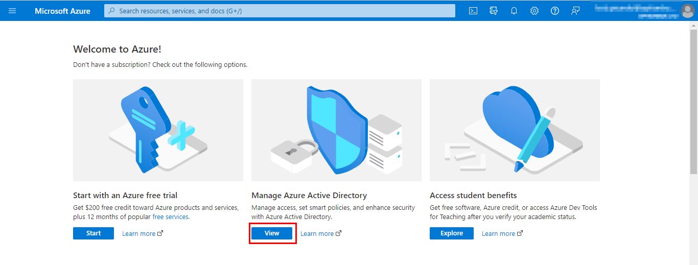
Task: Click 'Manage Azure Active Directory' title
Action: point(309,196)
